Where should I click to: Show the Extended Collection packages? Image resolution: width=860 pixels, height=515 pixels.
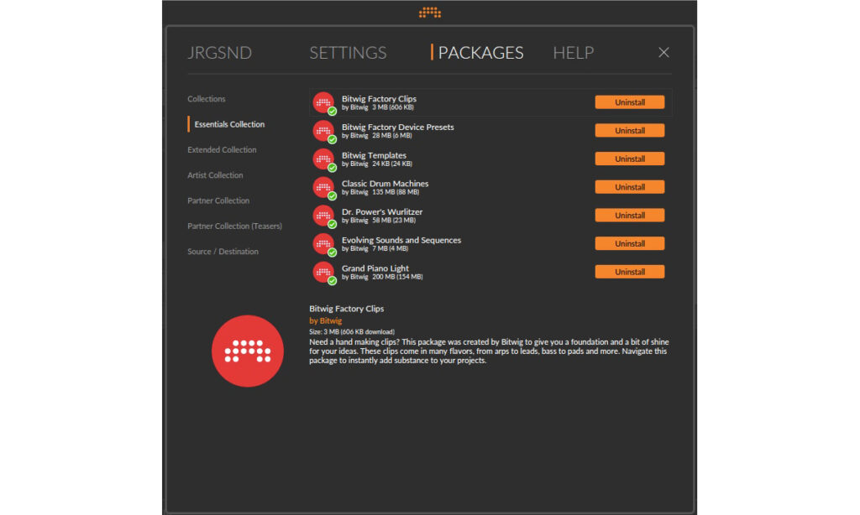[x=222, y=149]
